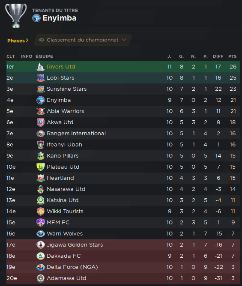The image size is (242, 286).
Task: Open the Rangers International team page
Action: pyautogui.click(x=76, y=134)
